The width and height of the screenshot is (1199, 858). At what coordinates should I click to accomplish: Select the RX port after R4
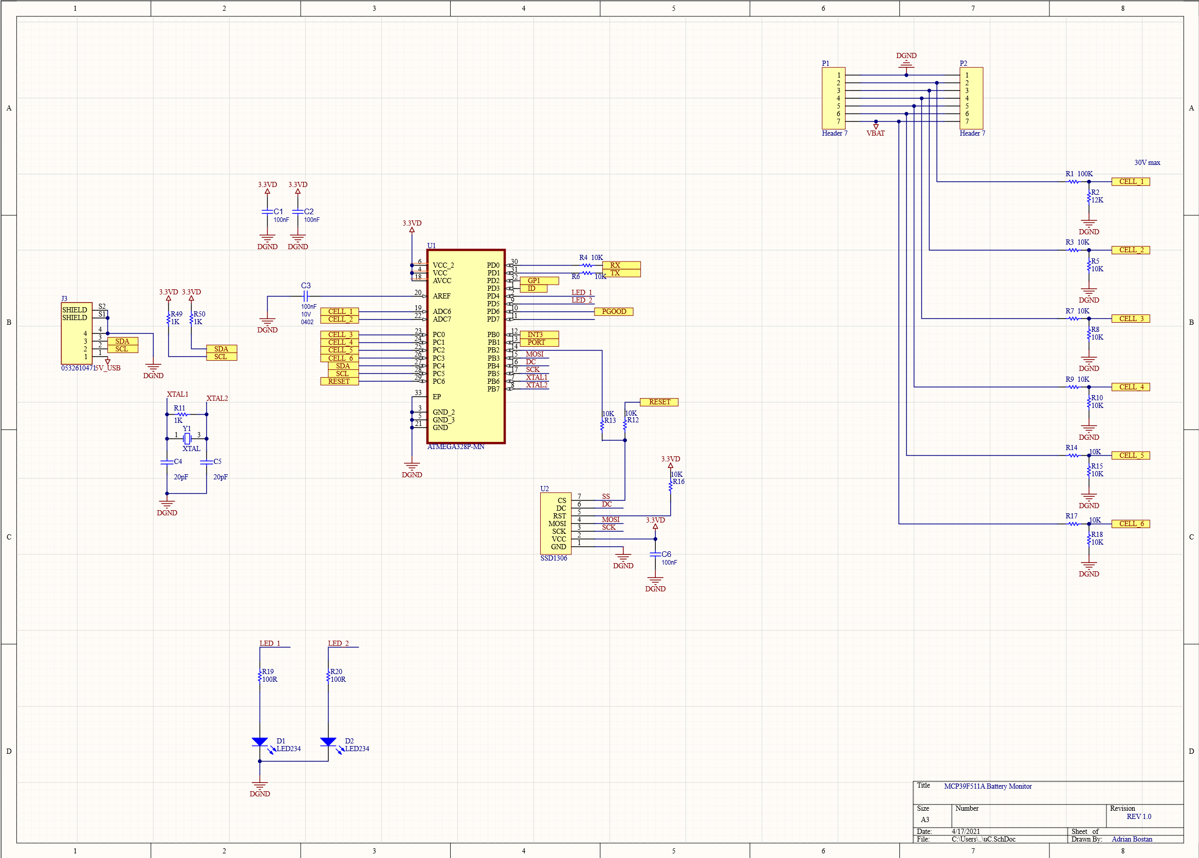621,265
